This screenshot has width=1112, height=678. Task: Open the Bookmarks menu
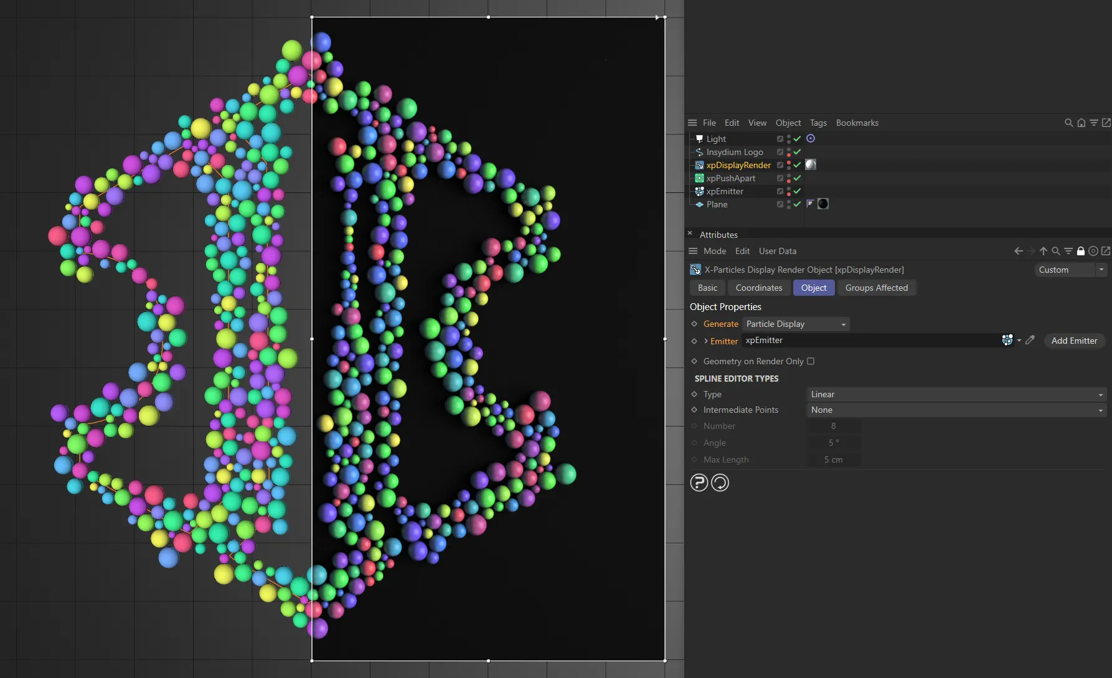point(857,123)
